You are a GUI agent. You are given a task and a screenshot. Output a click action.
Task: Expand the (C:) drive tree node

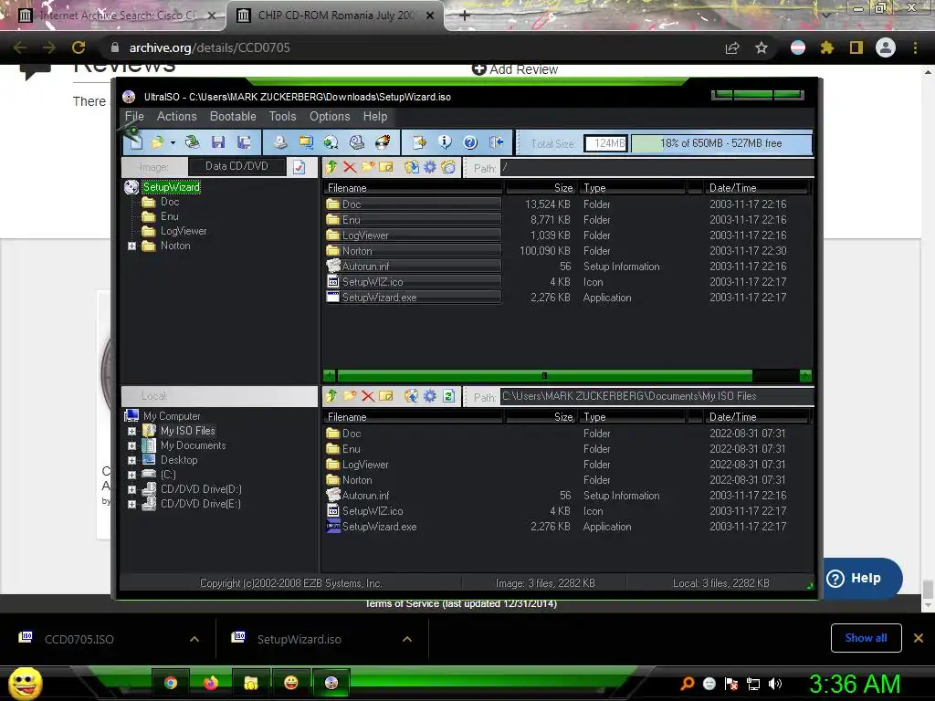coord(131,475)
